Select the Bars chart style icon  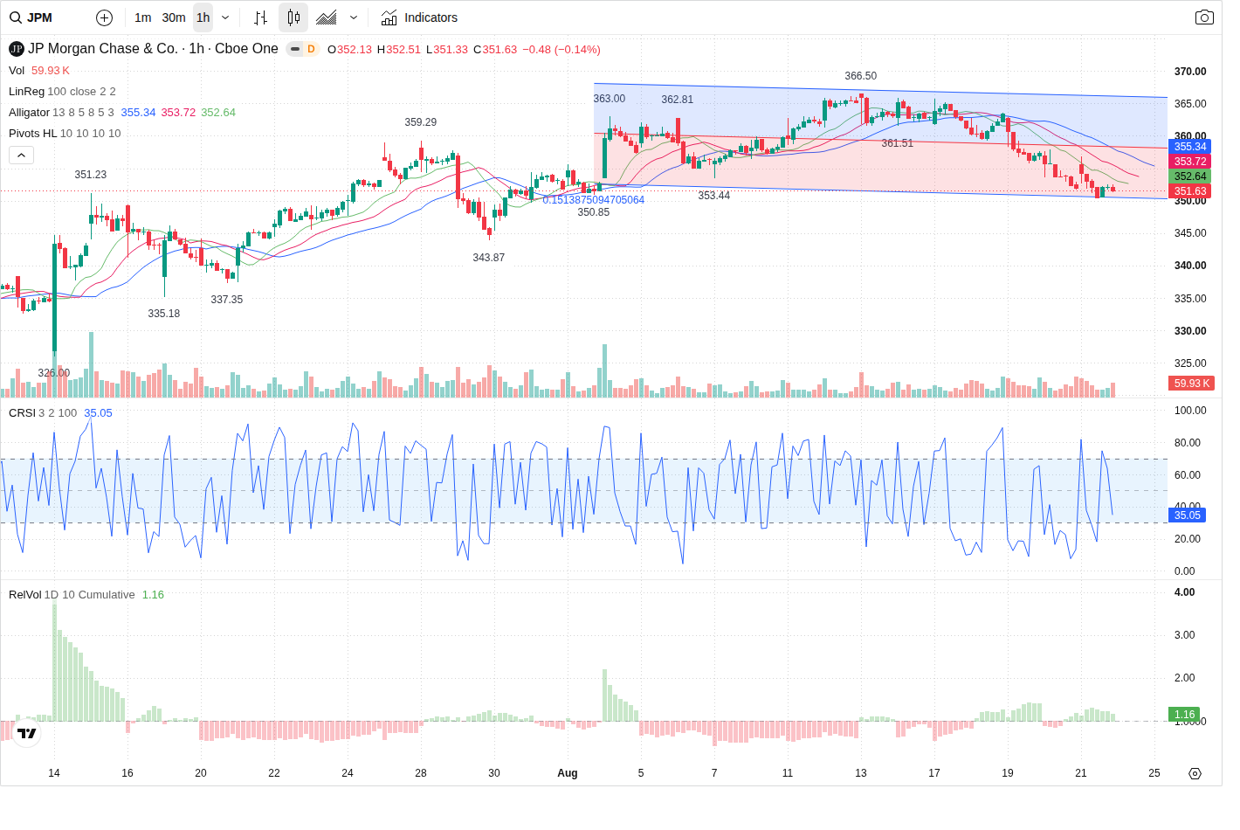click(x=260, y=17)
